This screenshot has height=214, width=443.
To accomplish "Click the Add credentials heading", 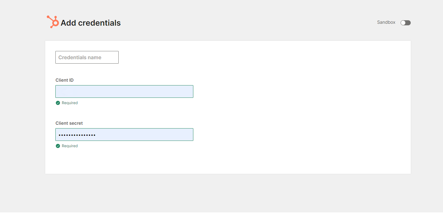I will tap(90, 23).
